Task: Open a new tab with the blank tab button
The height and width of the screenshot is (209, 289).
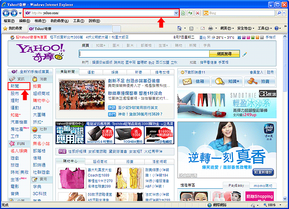Action: (117, 29)
